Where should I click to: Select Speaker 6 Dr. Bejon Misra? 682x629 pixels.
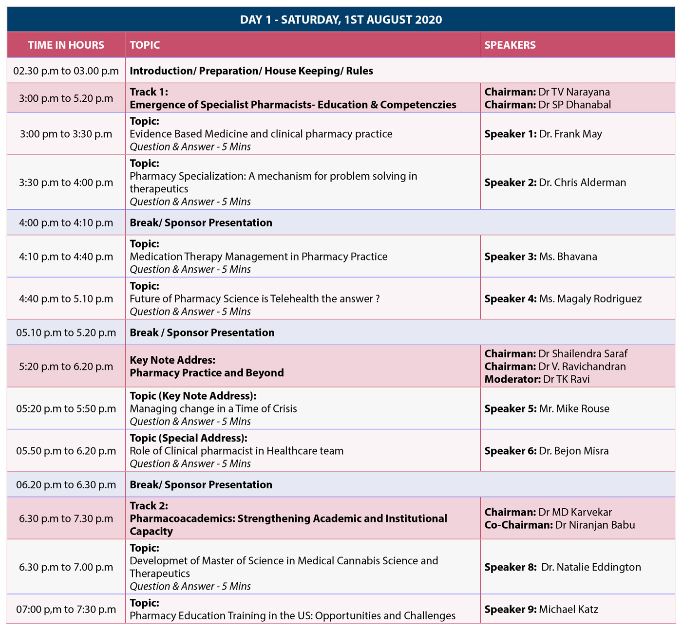pos(546,451)
